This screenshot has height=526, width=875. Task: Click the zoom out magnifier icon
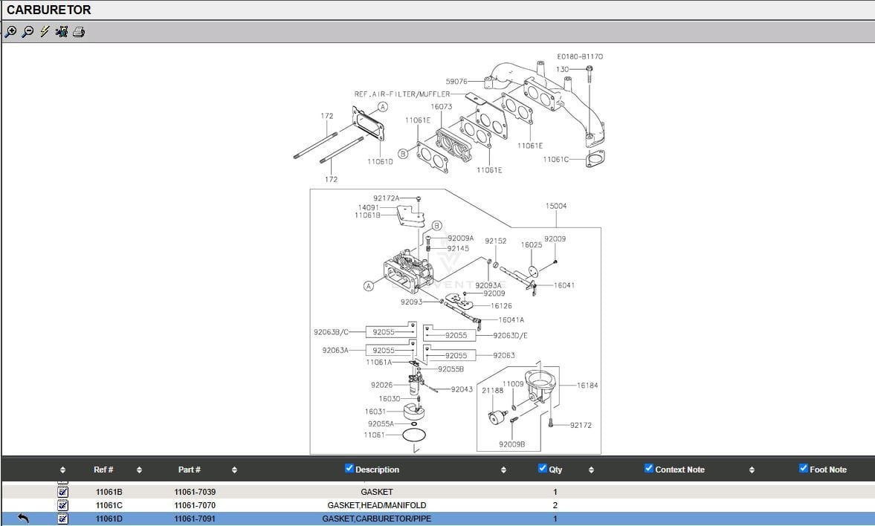point(28,32)
